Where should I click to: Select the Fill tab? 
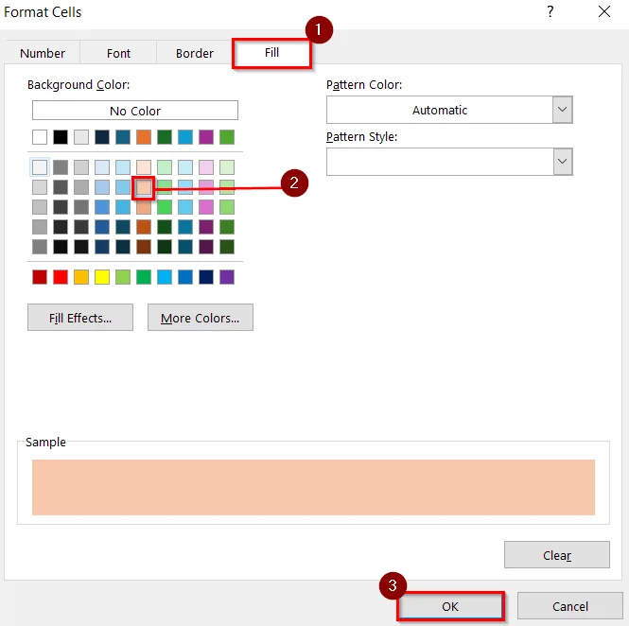click(x=271, y=53)
